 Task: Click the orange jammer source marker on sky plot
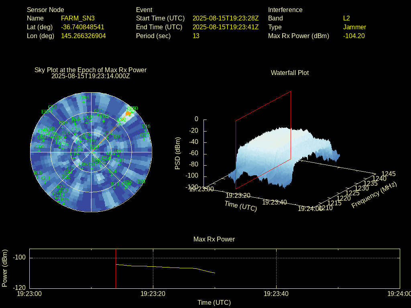coord(128,113)
